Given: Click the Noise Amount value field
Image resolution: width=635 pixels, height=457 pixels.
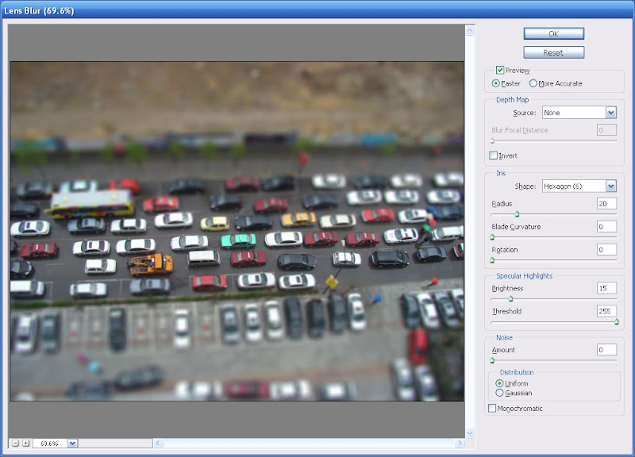Looking at the screenshot, I should 605,348.
